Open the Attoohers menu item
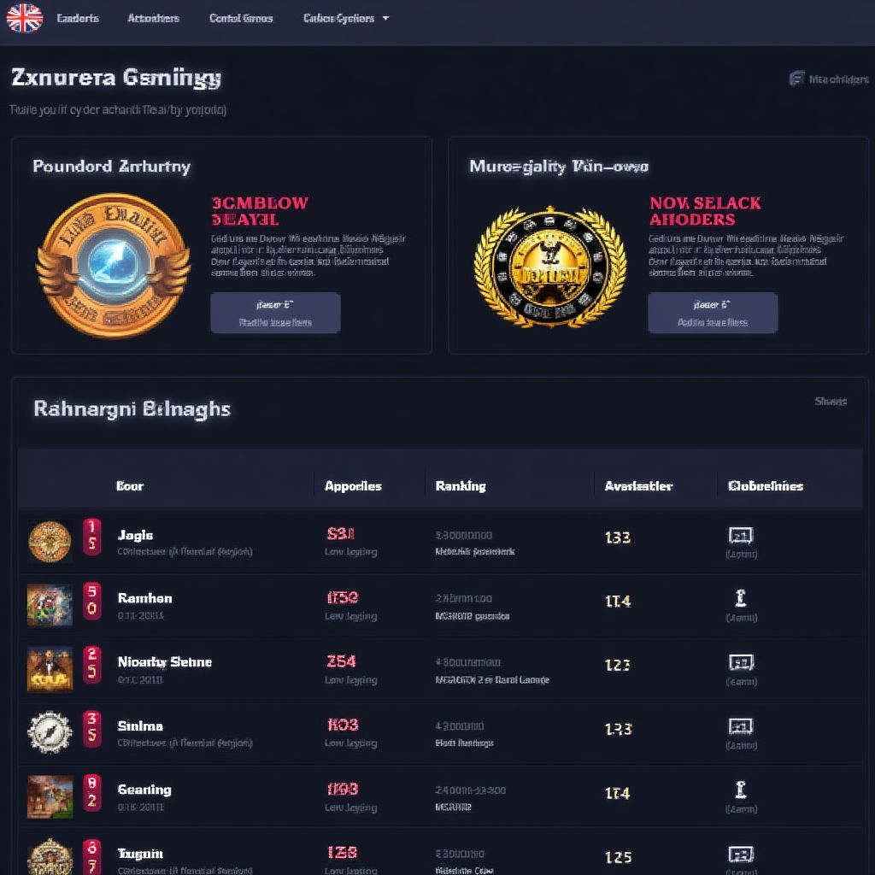This screenshot has width=875, height=875. point(154,19)
